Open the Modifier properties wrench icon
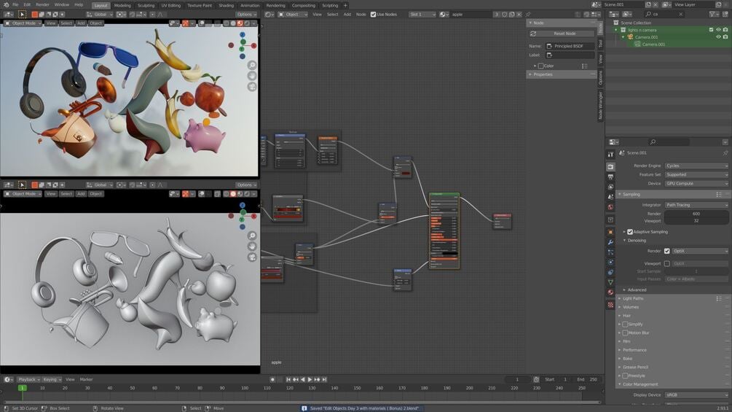The height and width of the screenshot is (412, 732). click(x=610, y=242)
